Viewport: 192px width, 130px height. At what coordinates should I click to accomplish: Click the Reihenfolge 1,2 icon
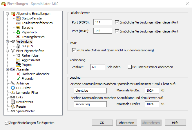coord(18,55)
